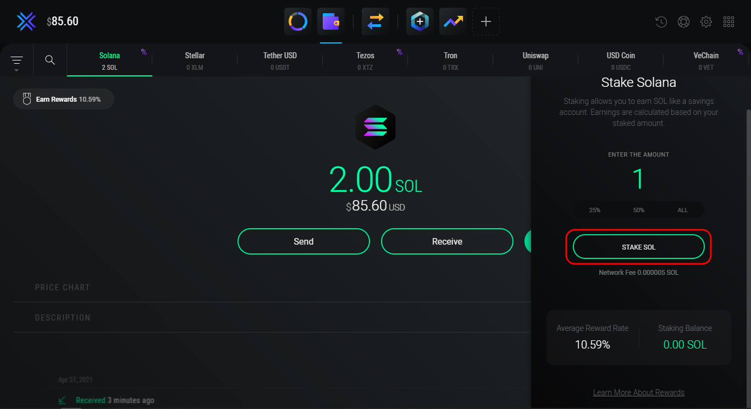Open the Wallet icon in top bar

point(331,22)
